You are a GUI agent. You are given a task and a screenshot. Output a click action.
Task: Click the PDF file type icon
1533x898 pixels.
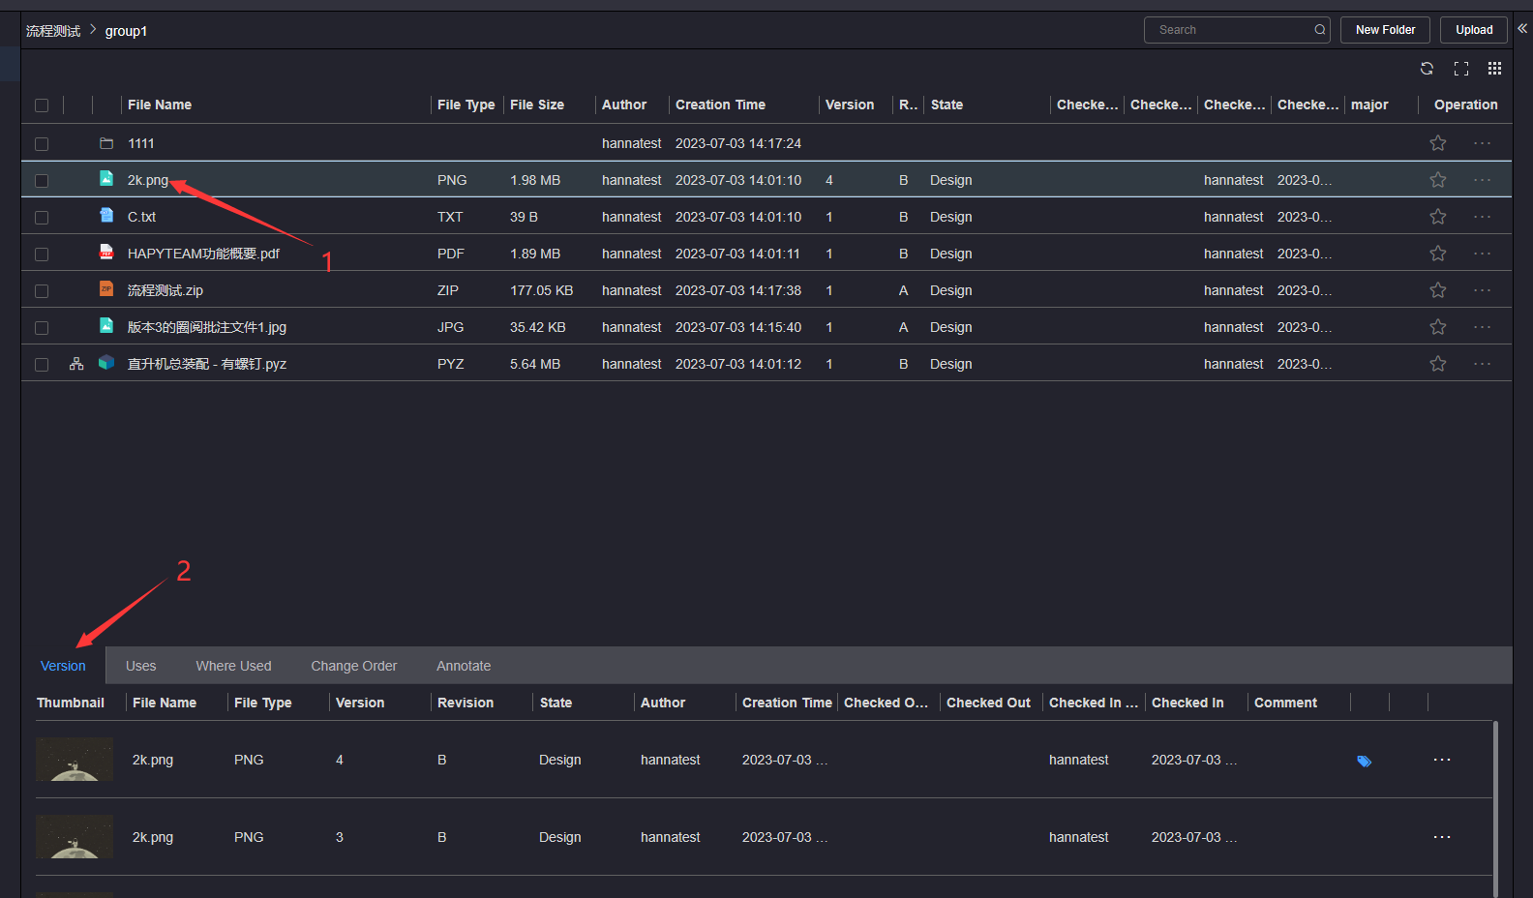click(106, 253)
